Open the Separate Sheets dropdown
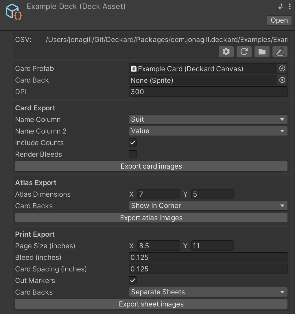This screenshot has width=295, height=314. coord(208,292)
